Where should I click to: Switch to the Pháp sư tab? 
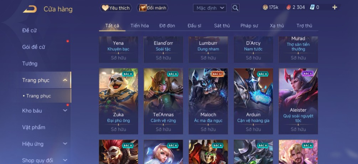point(249,26)
